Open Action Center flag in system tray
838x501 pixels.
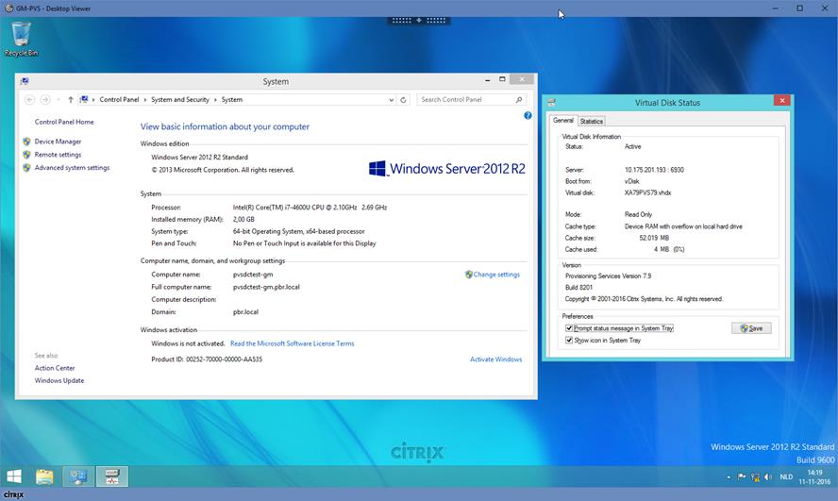[742, 477]
